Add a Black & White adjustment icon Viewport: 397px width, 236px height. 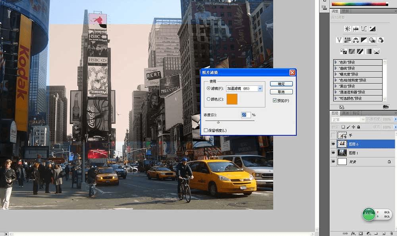tap(364, 40)
